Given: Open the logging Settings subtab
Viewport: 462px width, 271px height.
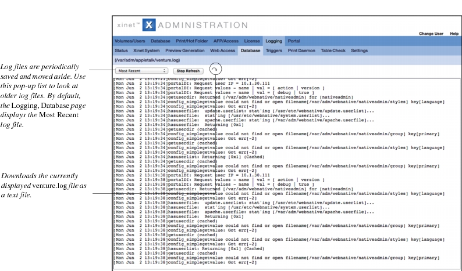Looking at the screenshot, I should pos(359,50).
